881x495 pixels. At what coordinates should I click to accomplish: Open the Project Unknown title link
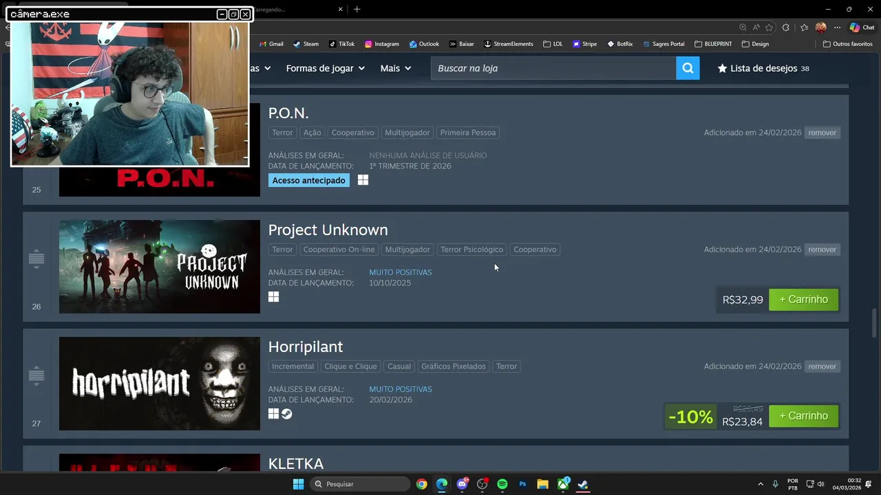click(328, 230)
